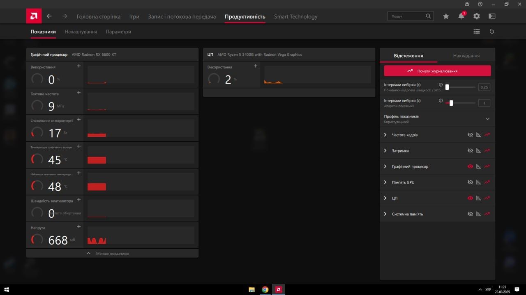Click info icon for frame-rate sampling interval
Screen dimensions: 526x295
point(441,85)
